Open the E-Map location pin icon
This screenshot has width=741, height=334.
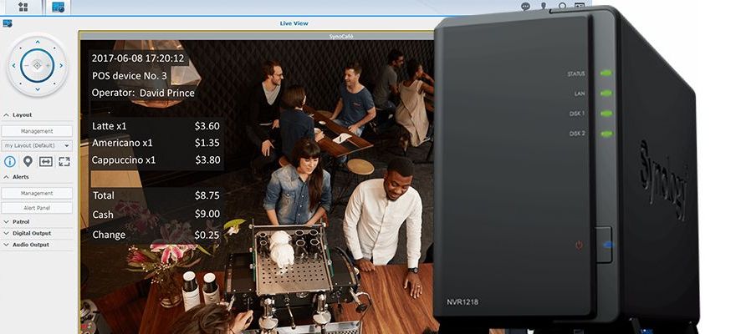pyautogui.click(x=28, y=161)
